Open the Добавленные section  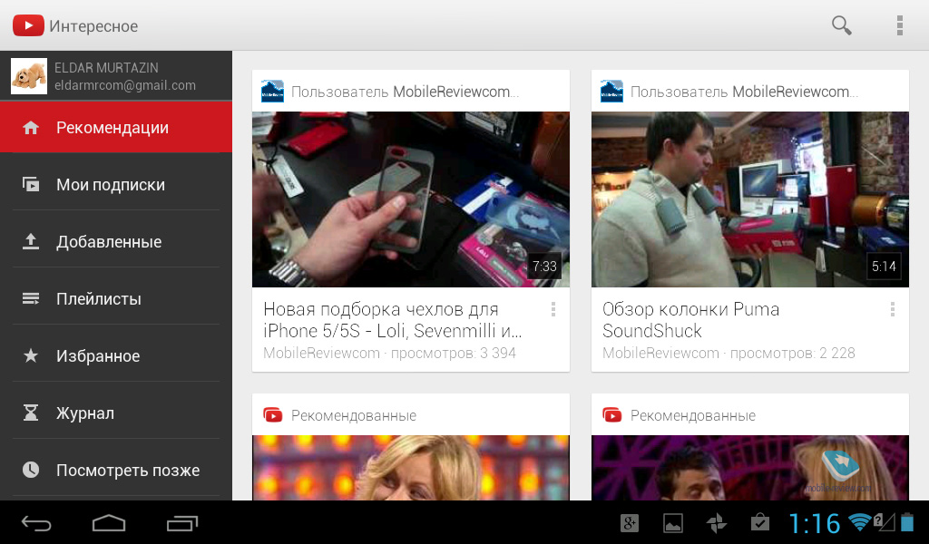[x=116, y=241]
